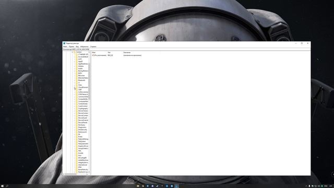
Task: Expand the Bluetooth registry key
Action: (x=75, y=80)
